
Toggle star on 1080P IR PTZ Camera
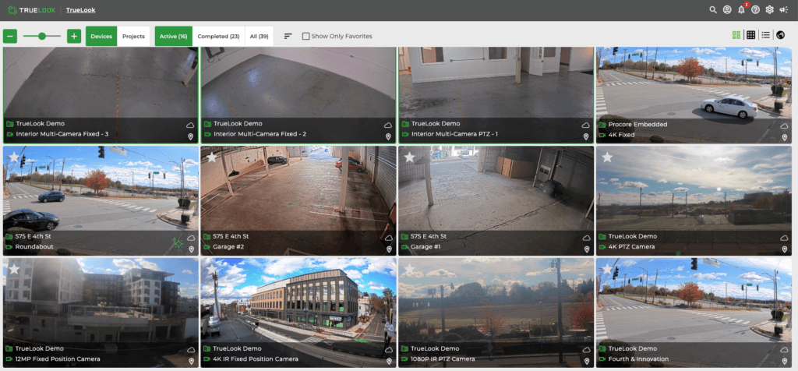409,269
